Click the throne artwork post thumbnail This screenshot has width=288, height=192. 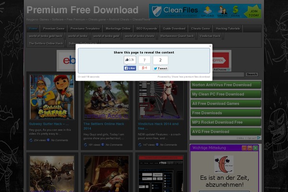pyautogui.click(x=107, y=174)
